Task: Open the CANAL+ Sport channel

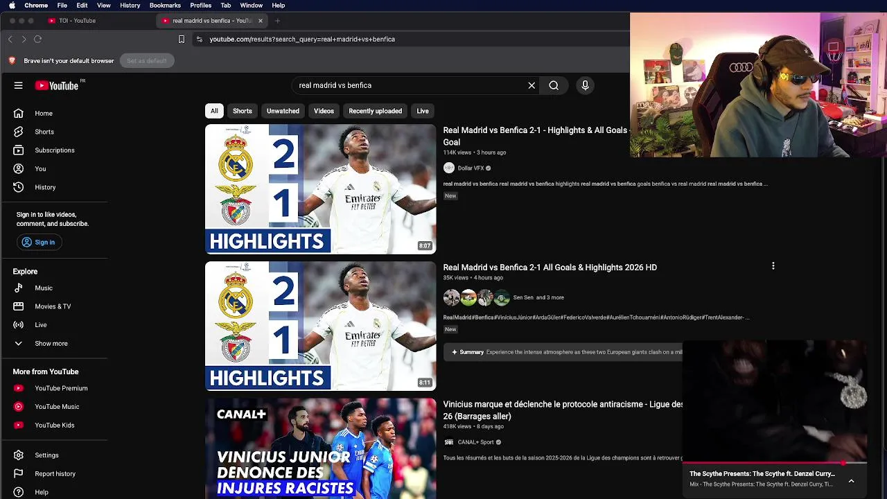Action: (x=475, y=442)
